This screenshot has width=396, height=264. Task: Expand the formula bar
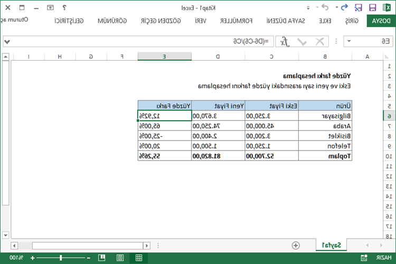(6, 41)
